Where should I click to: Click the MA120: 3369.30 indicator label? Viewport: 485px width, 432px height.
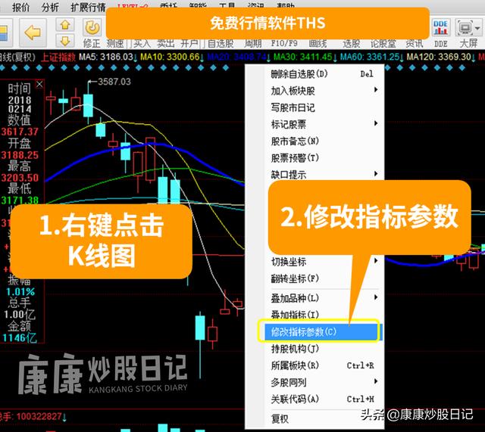pos(439,57)
